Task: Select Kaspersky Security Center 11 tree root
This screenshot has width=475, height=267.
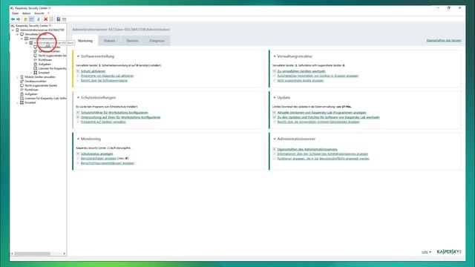Action: (33, 26)
